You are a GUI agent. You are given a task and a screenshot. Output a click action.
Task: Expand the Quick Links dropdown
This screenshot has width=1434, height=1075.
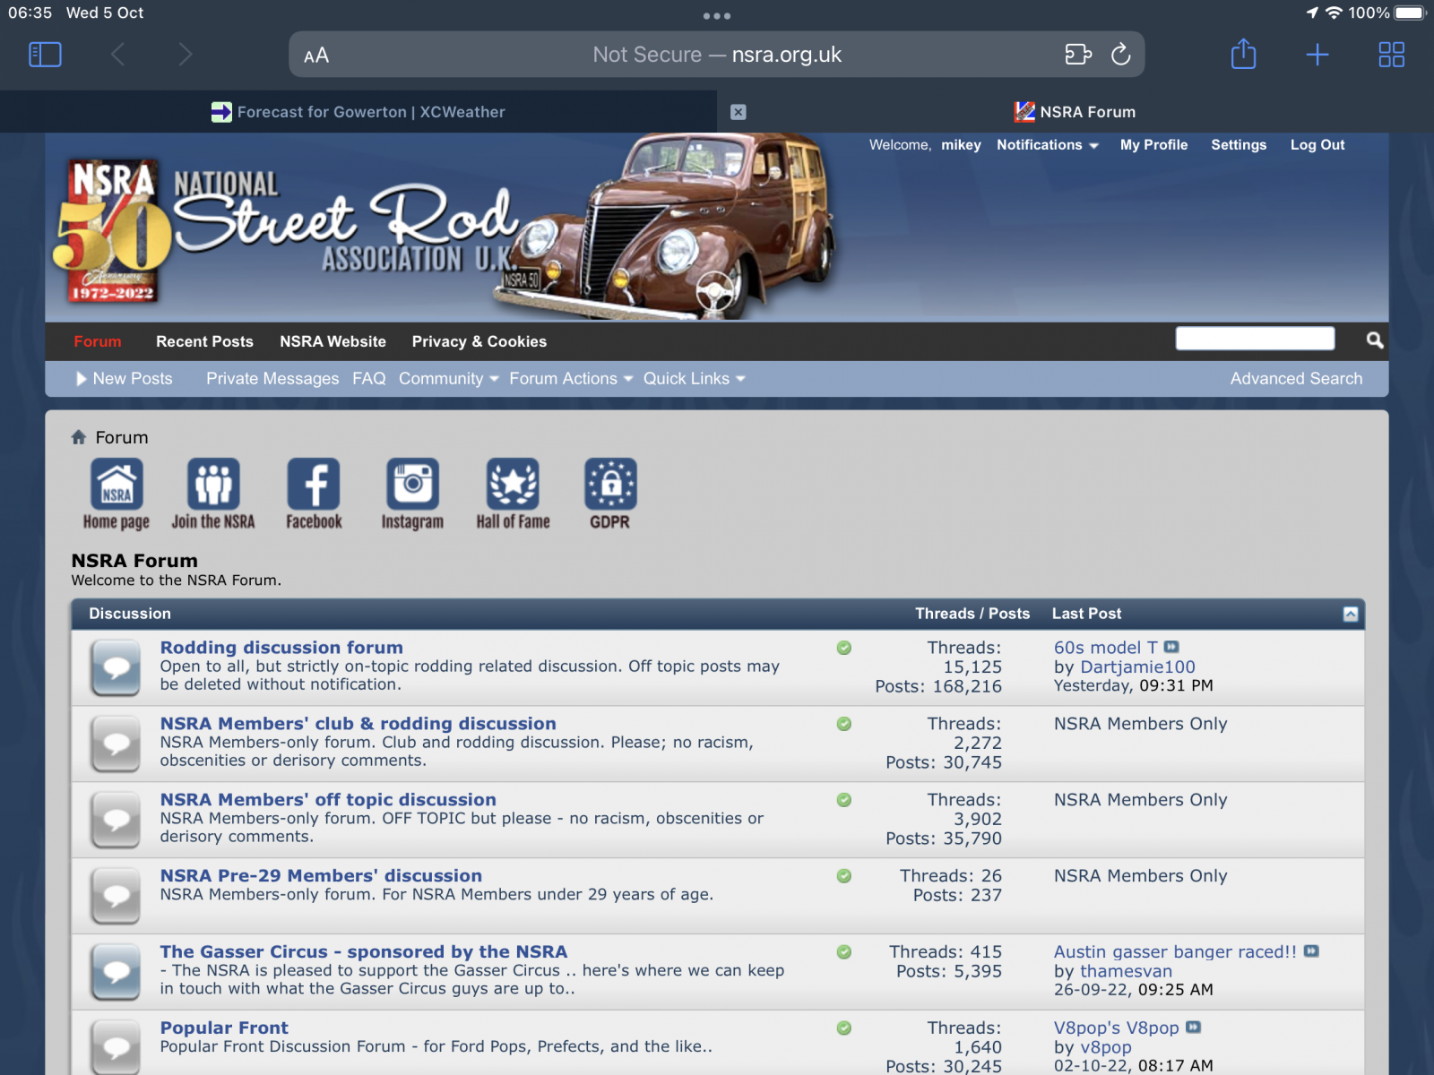tap(694, 379)
